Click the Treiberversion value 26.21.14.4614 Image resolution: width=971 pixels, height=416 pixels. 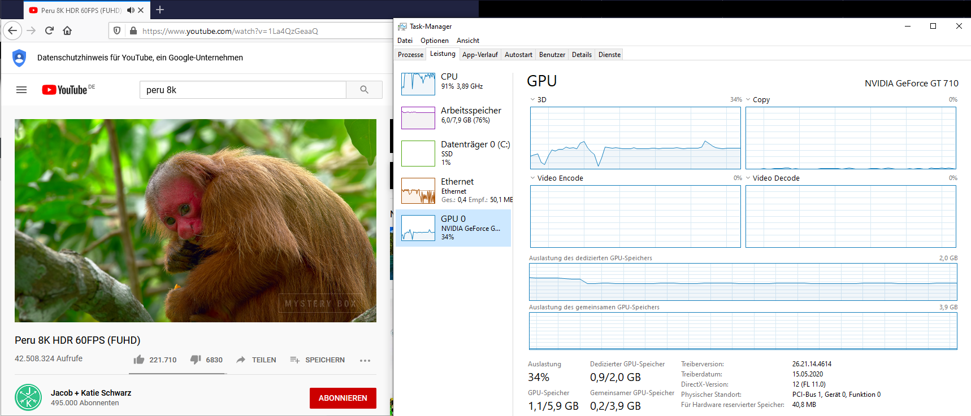(x=812, y=364)
